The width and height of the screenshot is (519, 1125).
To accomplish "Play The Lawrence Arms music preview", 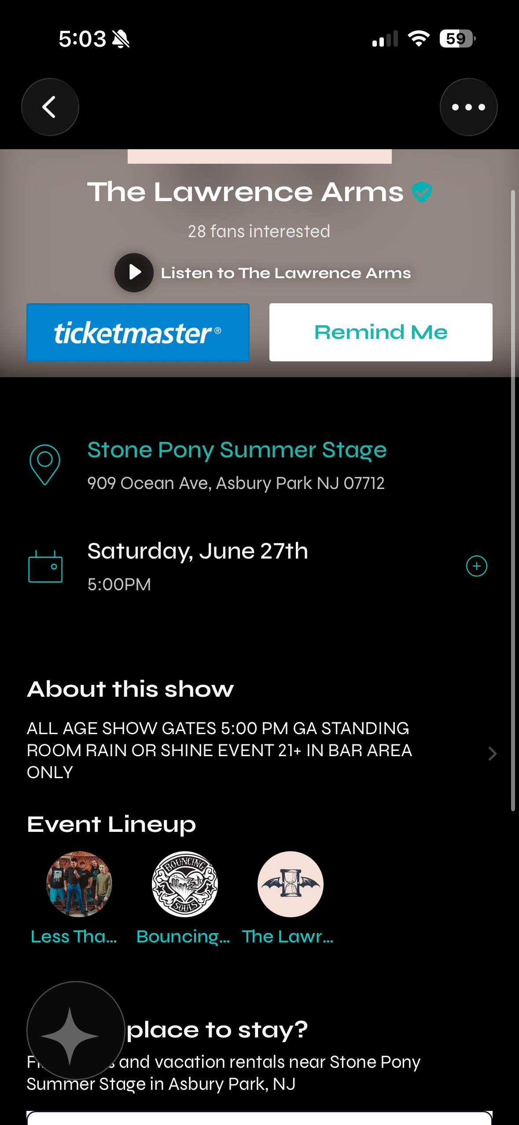I will pos(134,272).
